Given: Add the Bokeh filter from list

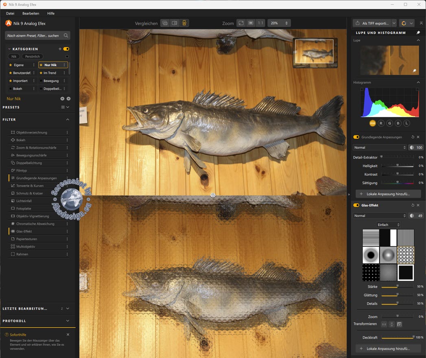Looking at the screenshot, I should tap(21, 140).
